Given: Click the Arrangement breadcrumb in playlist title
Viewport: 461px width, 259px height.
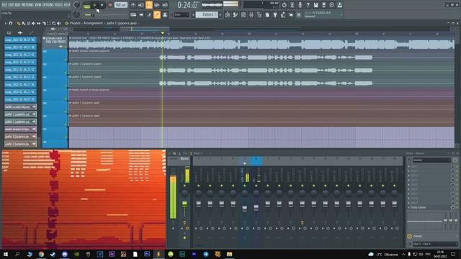Looking at the screenshot, I should (x=93, y=23).
